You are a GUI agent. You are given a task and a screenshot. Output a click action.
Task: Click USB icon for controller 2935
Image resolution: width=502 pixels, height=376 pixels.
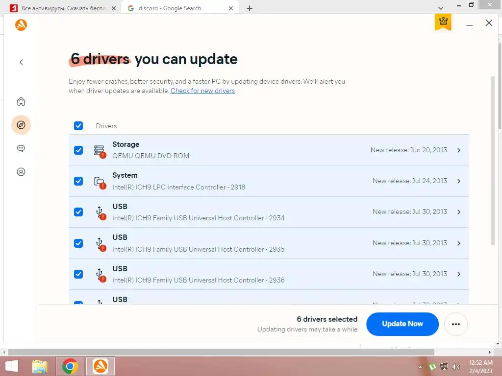tap(100, 244)
